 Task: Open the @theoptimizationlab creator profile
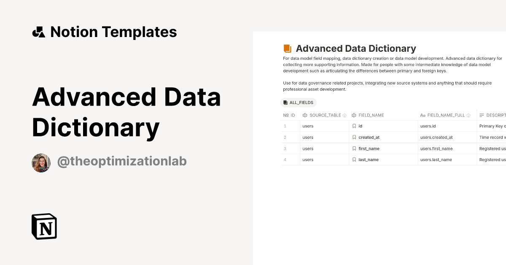[122, 161]
